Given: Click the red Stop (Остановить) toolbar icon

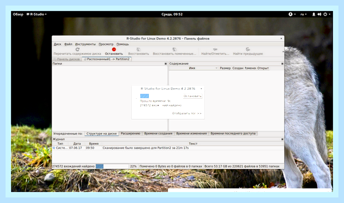Looking at the screenshot, I should (114, 49).
